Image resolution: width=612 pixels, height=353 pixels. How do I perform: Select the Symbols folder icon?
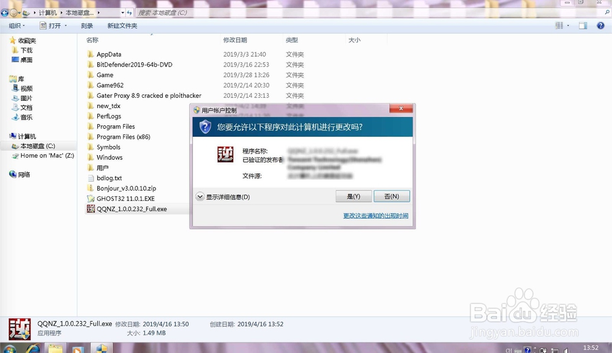91,147
